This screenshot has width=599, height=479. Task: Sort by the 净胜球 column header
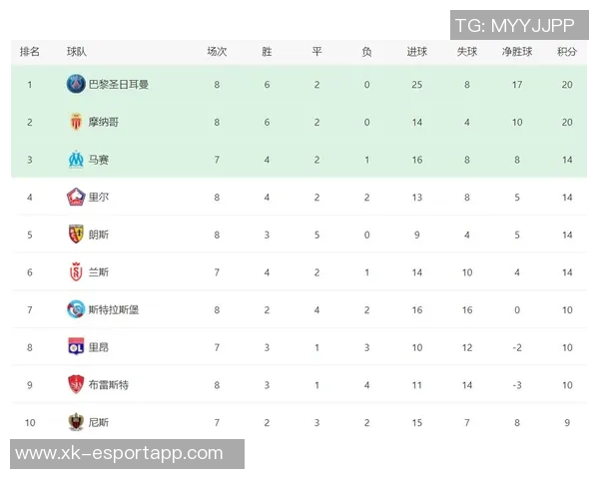click(517, 51)
